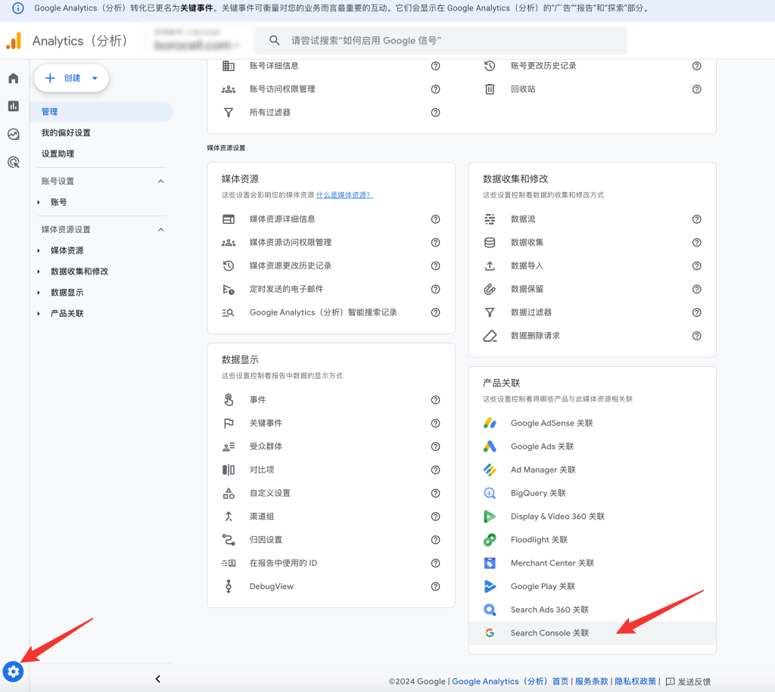The width and height of the screenshot is (775, 692).
Task: Click the 数据收集 database icon
Action: 490,242
